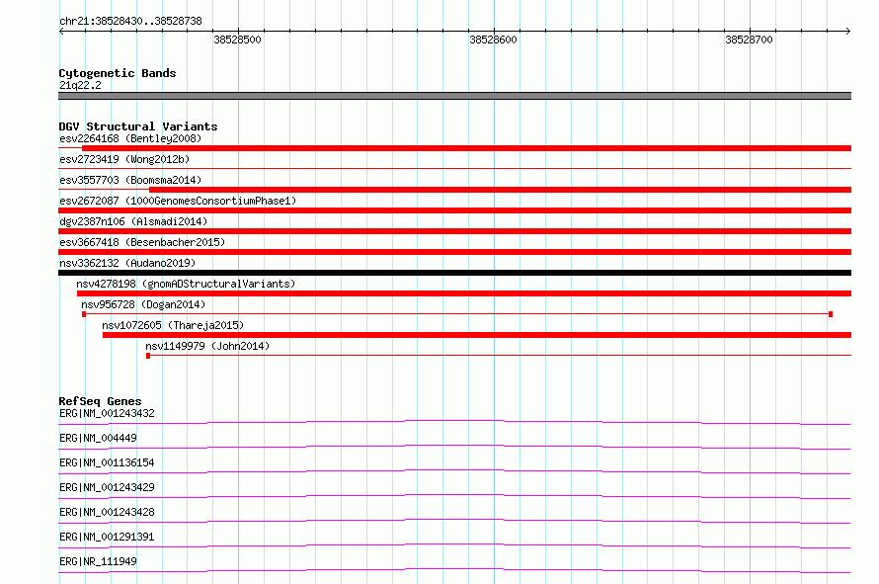Click the left arrow of the coordinate ruler

pyautogui.click(x=61, y=31)
